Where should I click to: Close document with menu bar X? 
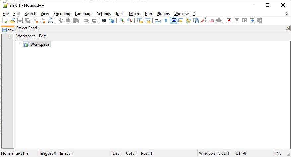(x=287, y=14)
